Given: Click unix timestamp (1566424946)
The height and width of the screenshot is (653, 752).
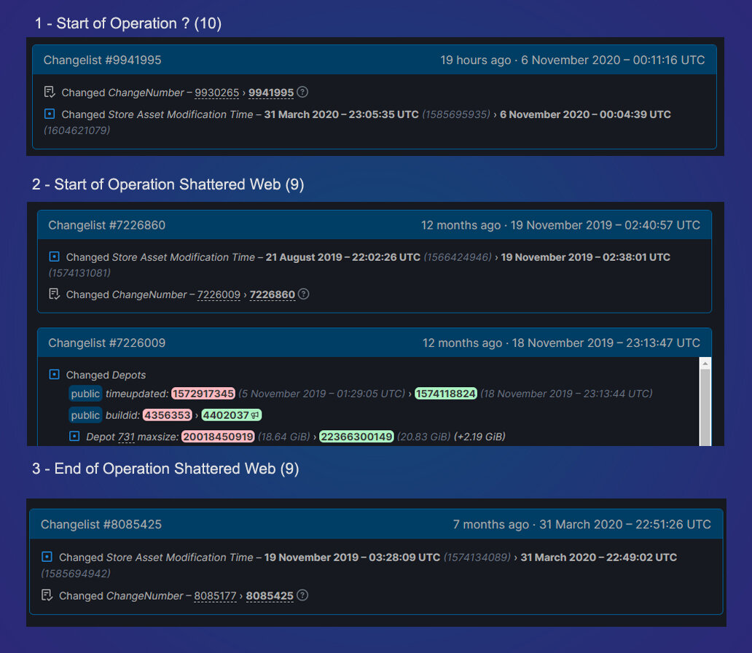Looking at the screenshot, I should point(458,257).
